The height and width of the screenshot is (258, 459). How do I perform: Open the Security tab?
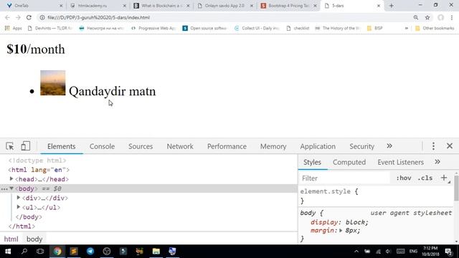361,146
